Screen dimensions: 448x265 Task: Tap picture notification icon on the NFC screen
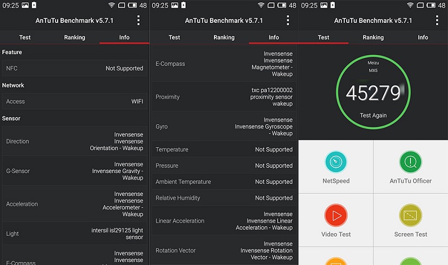[25, 5]
